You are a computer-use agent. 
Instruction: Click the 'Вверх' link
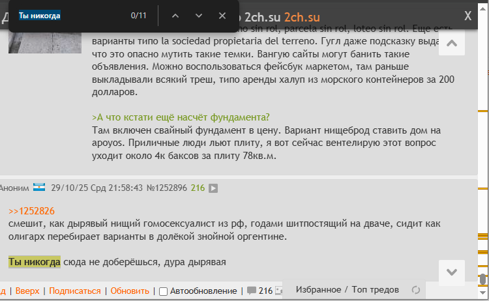pos(27,291)
